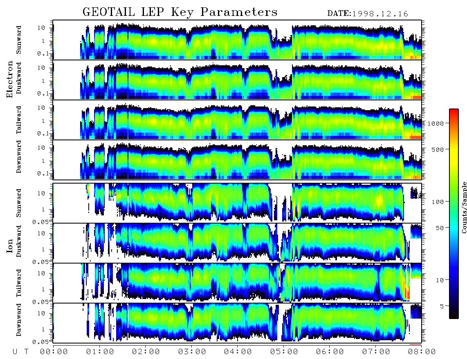Click inside the Electron Tailward spectrogram panel

[237, 120]
